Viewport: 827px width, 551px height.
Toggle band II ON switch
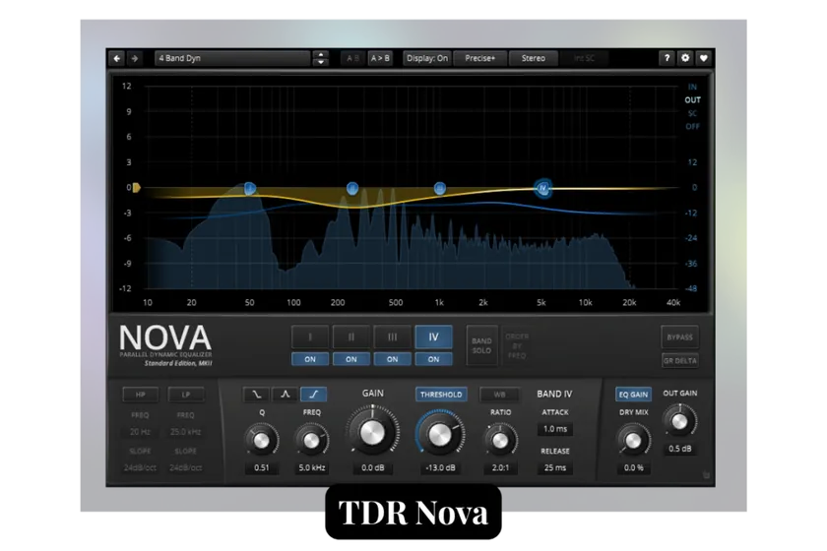point(351,359)
